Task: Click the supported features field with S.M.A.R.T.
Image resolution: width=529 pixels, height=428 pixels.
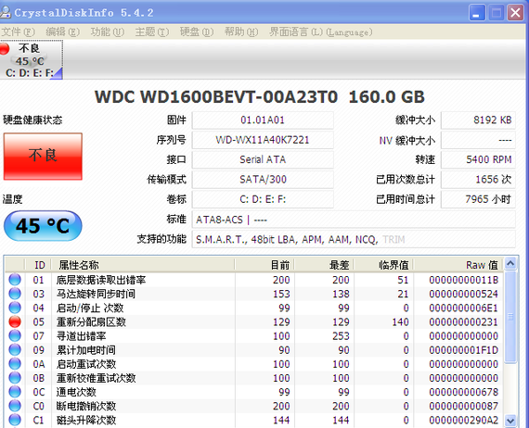Action: [x=354, y=239]
